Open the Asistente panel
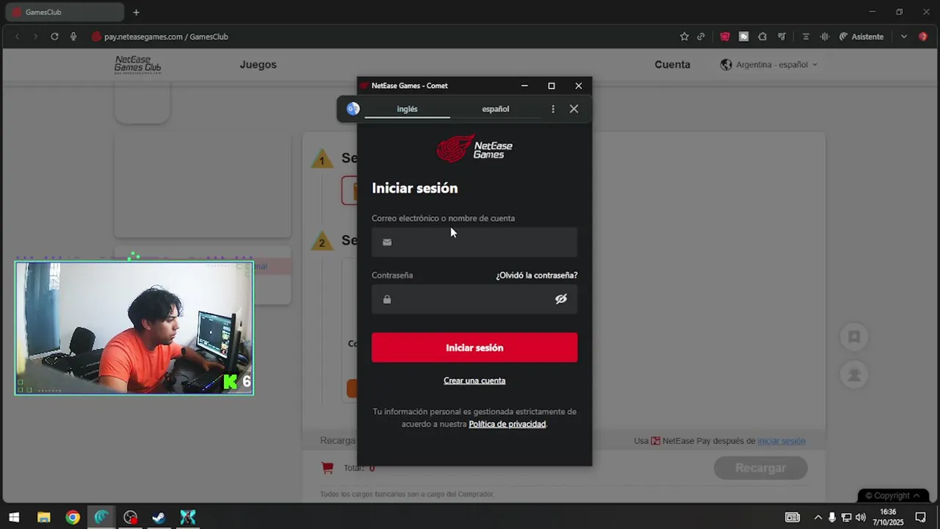 [x=861, y=37]
